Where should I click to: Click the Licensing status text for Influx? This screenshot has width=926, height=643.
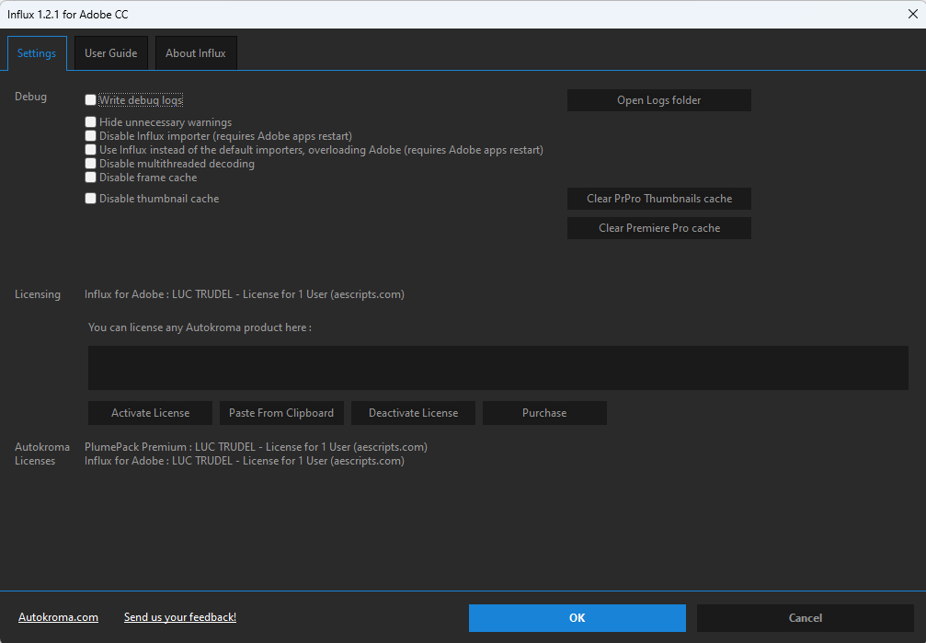pyautogui.click(x=245, y=294)
